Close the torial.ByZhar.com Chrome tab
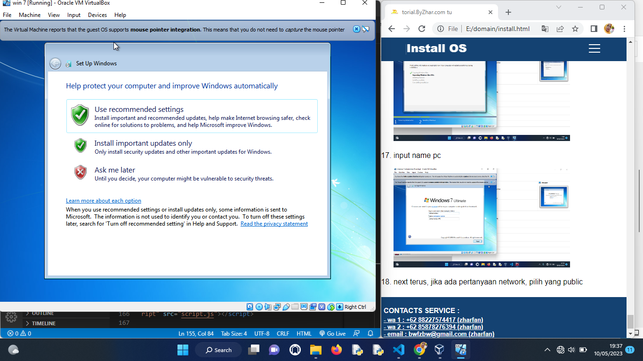 [490, 12]
